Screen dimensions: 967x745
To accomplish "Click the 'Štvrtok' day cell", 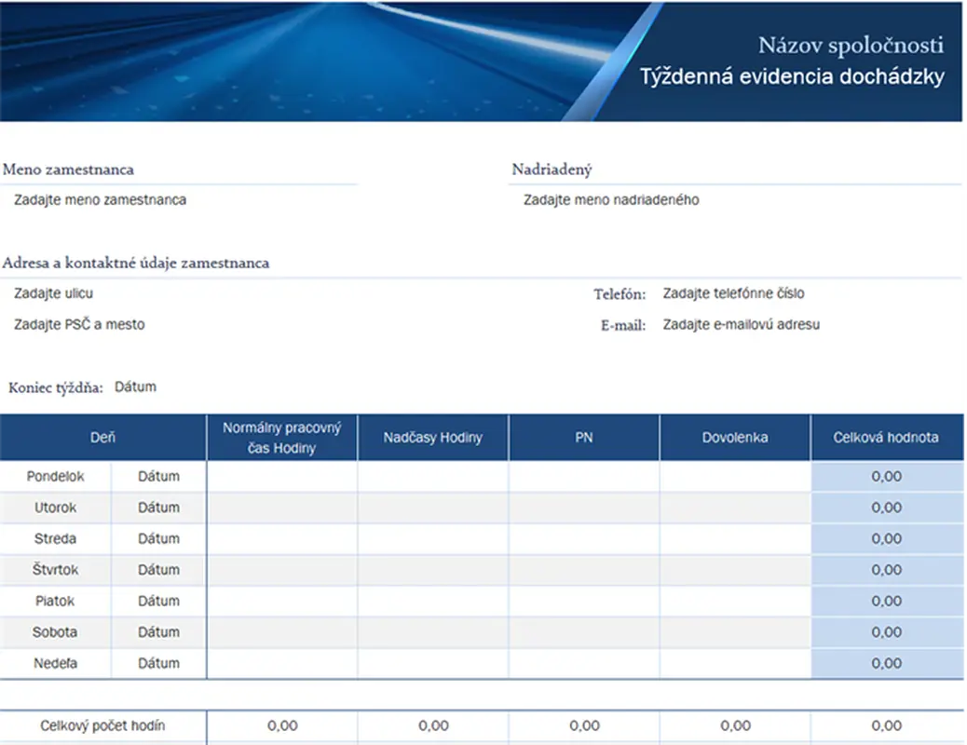I will point(56,570).
